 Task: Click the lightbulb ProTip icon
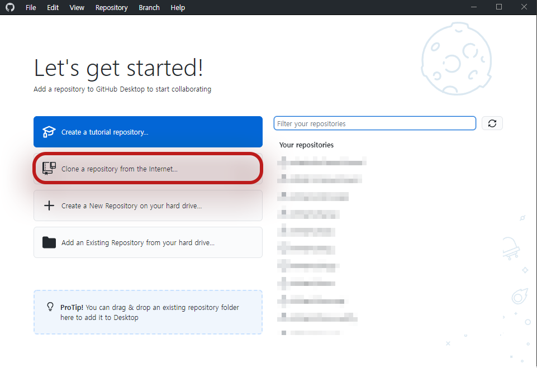[x=50, y=307]
